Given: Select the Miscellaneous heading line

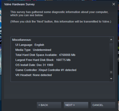Looking at the screenshot, I should 22,40.
